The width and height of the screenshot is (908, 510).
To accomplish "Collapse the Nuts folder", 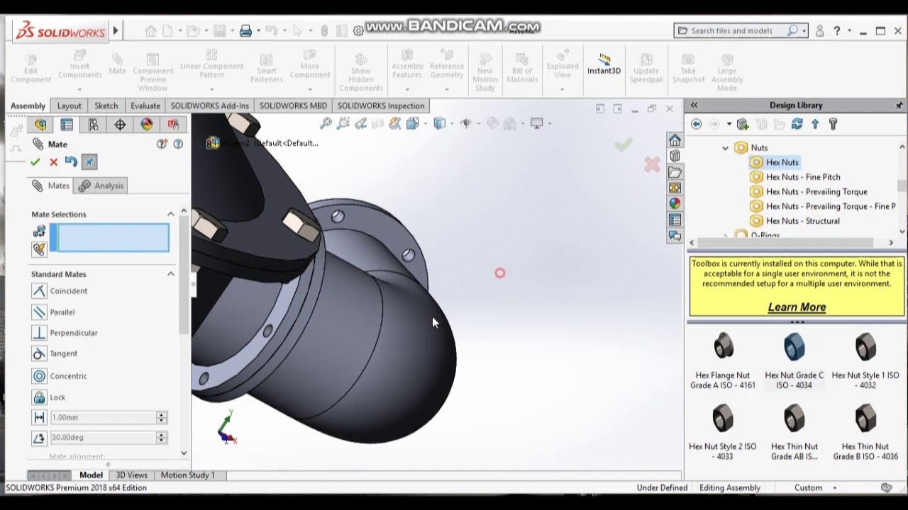I will click(725, 148).
